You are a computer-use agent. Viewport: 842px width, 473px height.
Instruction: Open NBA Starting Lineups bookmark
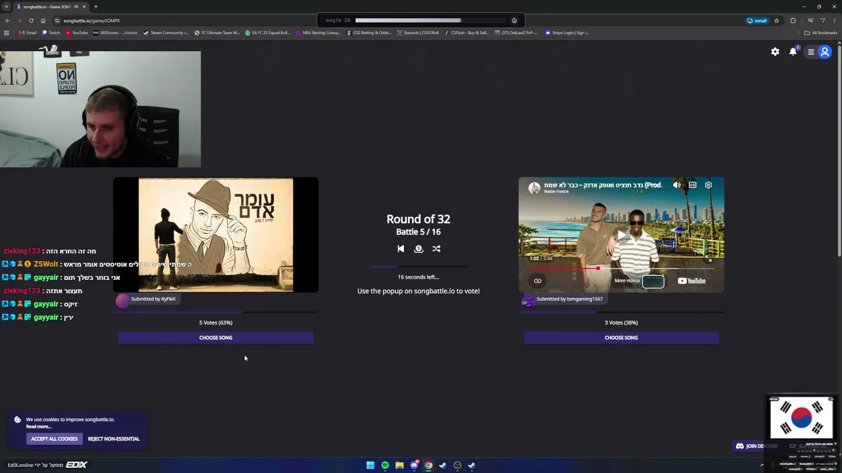[318, 32]
